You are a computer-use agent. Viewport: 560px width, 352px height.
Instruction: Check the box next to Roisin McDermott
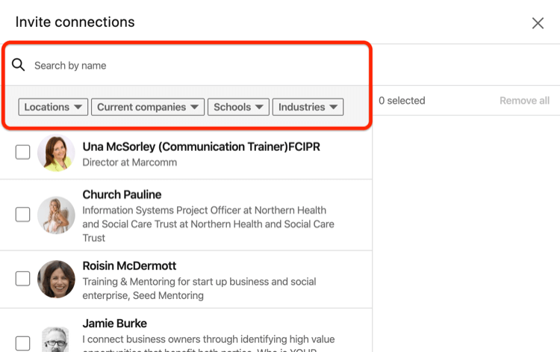pos(22,279)
